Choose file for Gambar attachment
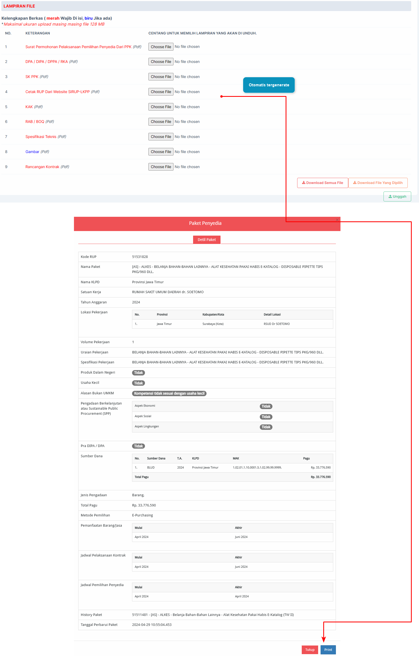419x656 pixels. 161,152
